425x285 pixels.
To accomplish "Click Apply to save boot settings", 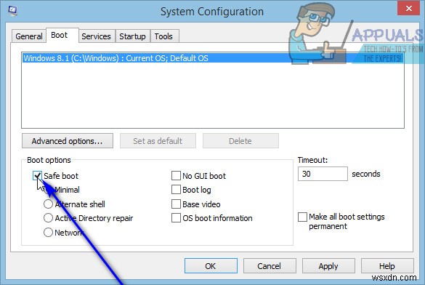I will click(x=328, y=266).
